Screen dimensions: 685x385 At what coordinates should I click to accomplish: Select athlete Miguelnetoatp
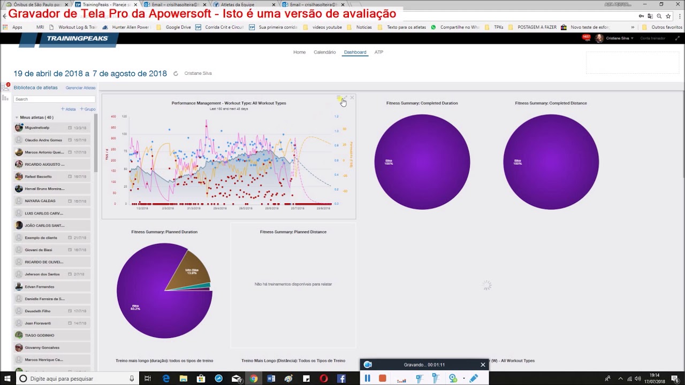52,128
